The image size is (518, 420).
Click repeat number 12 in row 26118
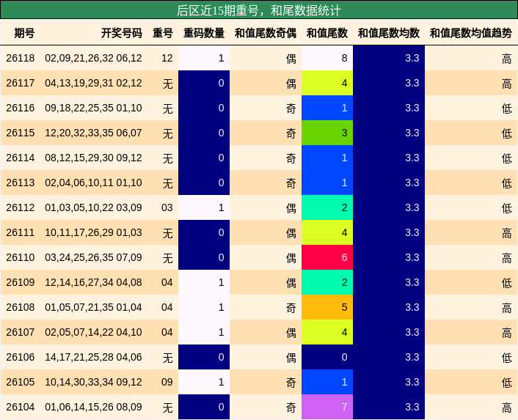click(x=167, y=58)
